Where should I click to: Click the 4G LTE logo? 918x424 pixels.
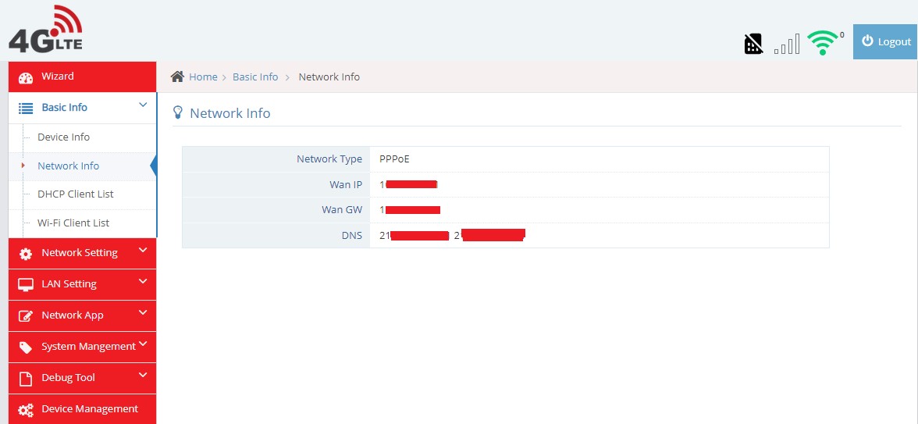pos(46,30)
